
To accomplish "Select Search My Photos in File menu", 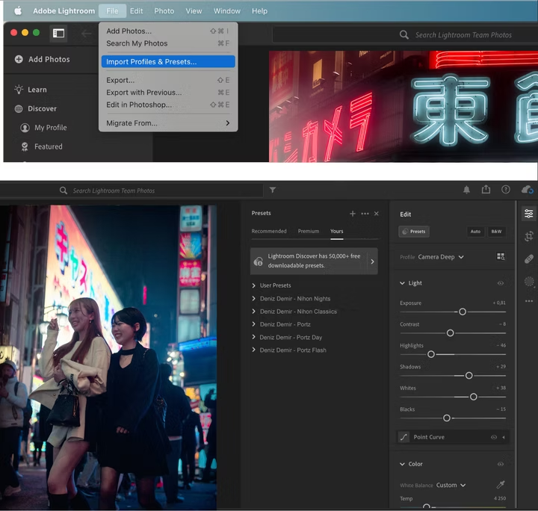I will [x=168, y=43].
